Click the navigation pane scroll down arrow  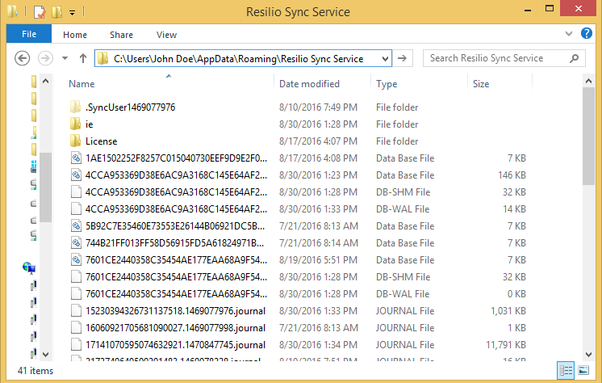(46, 355)
